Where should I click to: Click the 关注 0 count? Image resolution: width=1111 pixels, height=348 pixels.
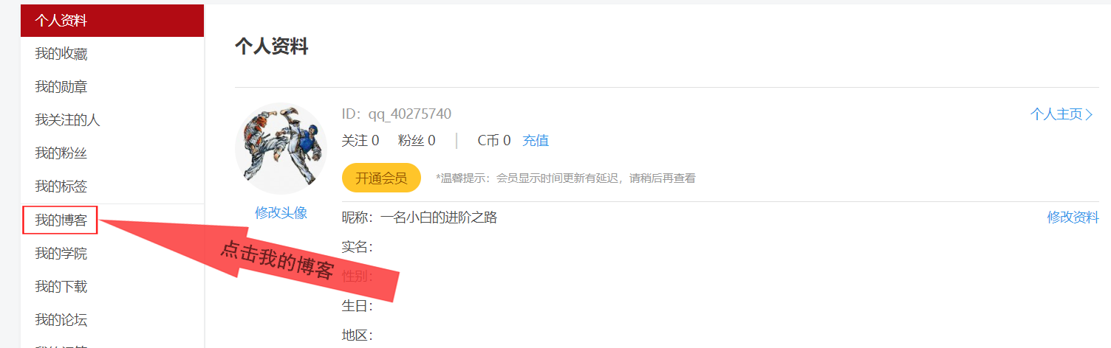point(360,140)
